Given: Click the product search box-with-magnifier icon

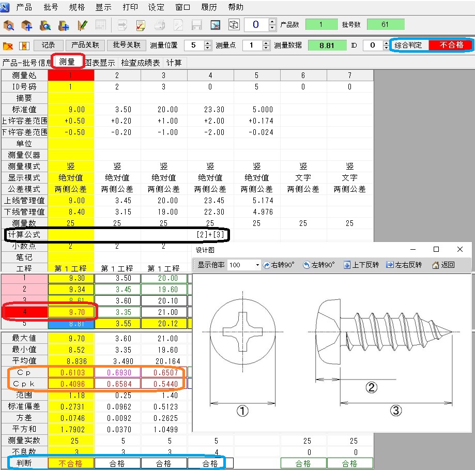Looking at the screenshot, I should click(x=9, y=25).
